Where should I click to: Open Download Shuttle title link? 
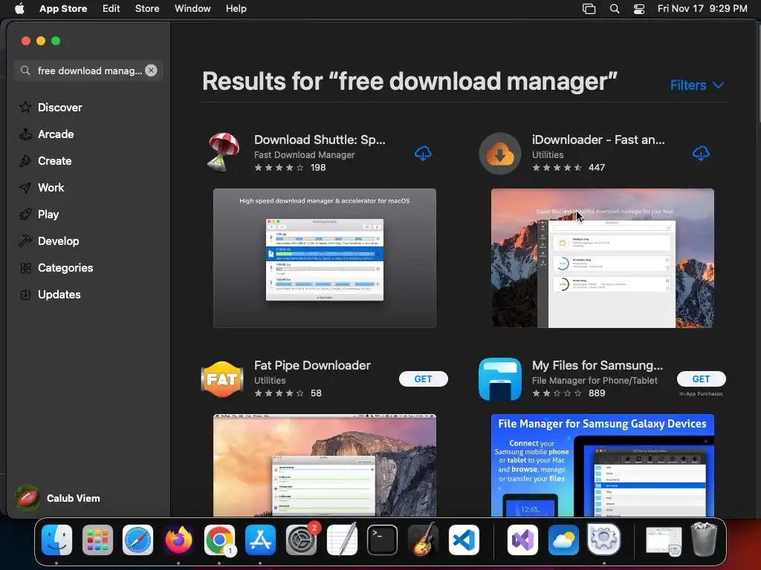pyautogui.click(x=320, y=140)
